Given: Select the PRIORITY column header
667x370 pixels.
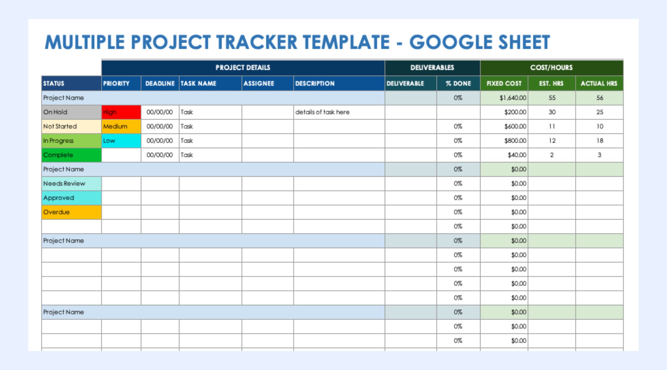Looking at the screenshot, I should (121, 84).
